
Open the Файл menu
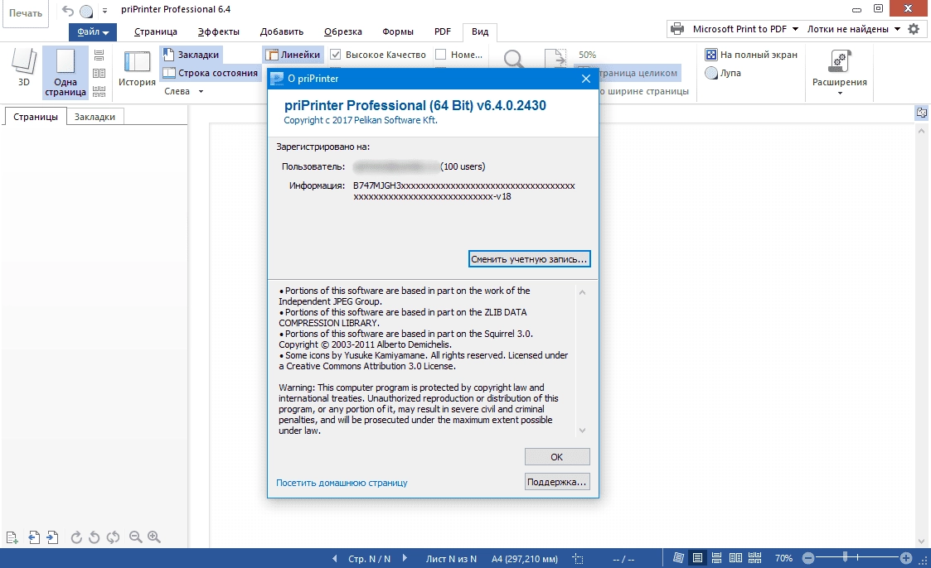93,32
